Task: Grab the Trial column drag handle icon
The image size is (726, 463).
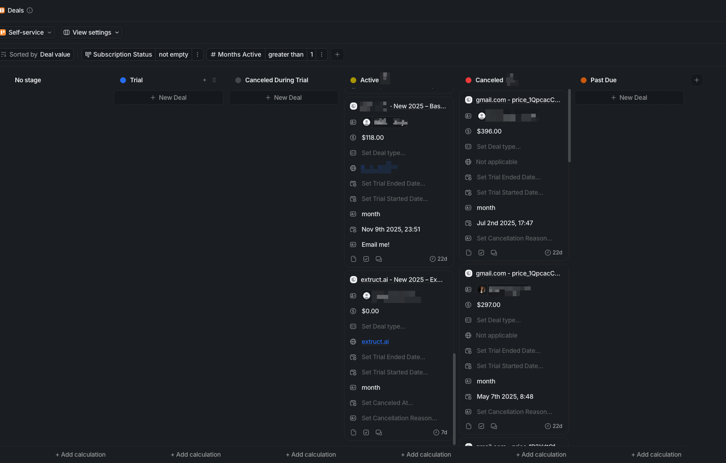Action: (214, 80)
